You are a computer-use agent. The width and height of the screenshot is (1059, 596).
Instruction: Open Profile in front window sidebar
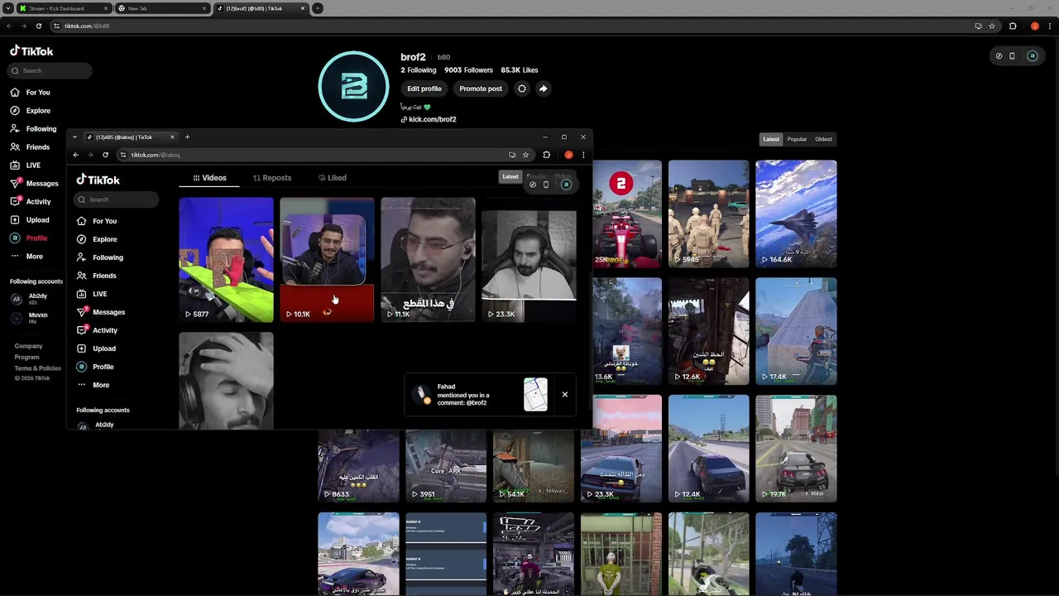tap(96, 367)
